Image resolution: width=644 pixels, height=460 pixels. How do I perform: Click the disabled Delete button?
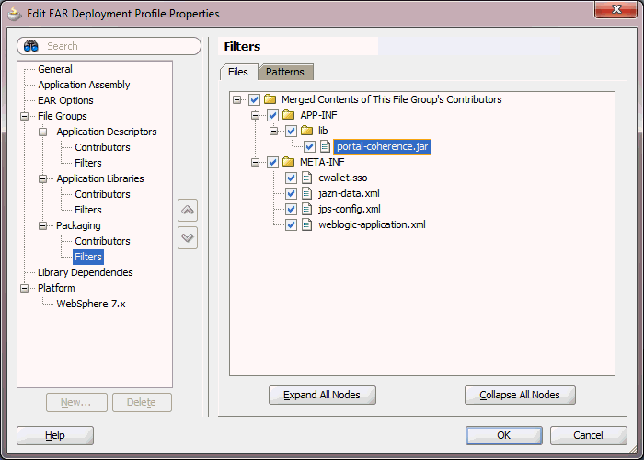coord(142,402)
